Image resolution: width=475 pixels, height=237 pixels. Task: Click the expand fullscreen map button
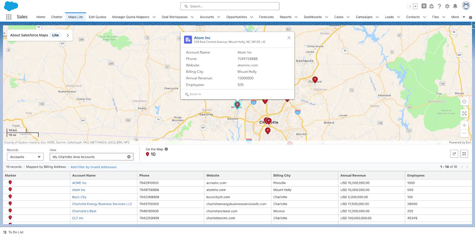[x=464, y=154]
